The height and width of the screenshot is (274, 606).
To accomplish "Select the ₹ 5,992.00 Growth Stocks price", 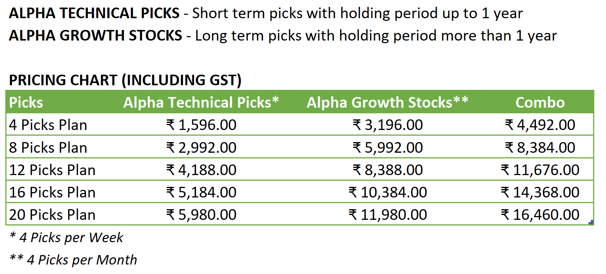I will point(388,147).
